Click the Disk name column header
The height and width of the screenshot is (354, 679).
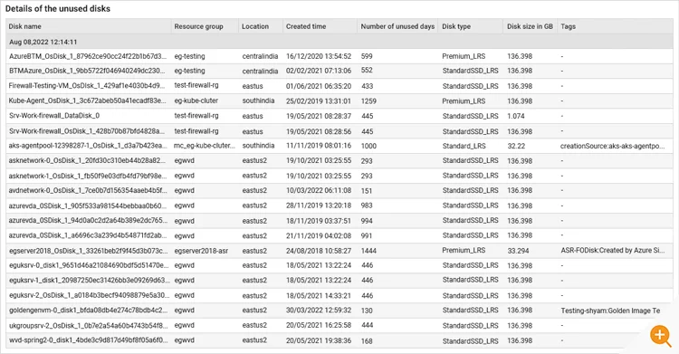tap(24, 26)
